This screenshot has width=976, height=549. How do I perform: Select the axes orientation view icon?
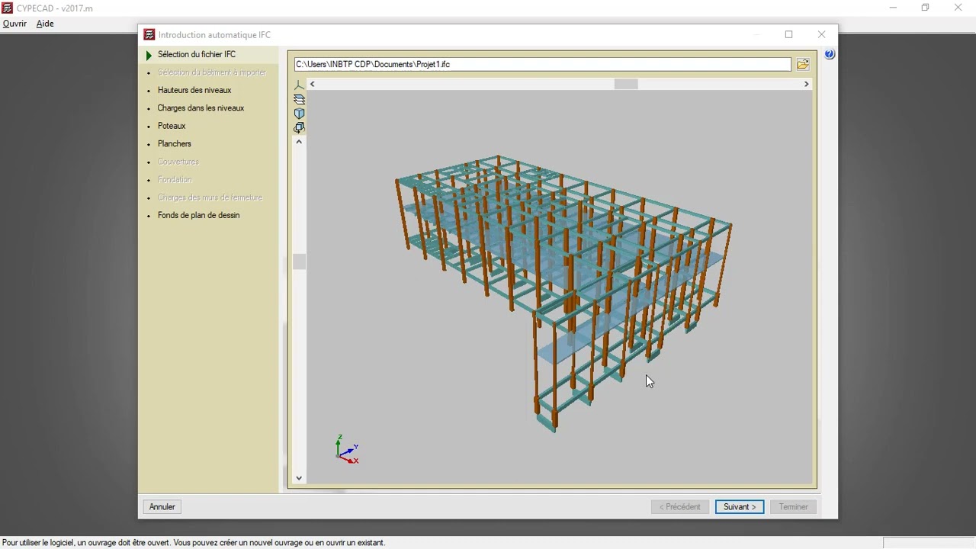coord(299,85)
